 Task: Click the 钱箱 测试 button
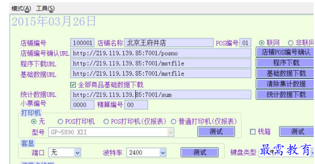pos(297,132)
